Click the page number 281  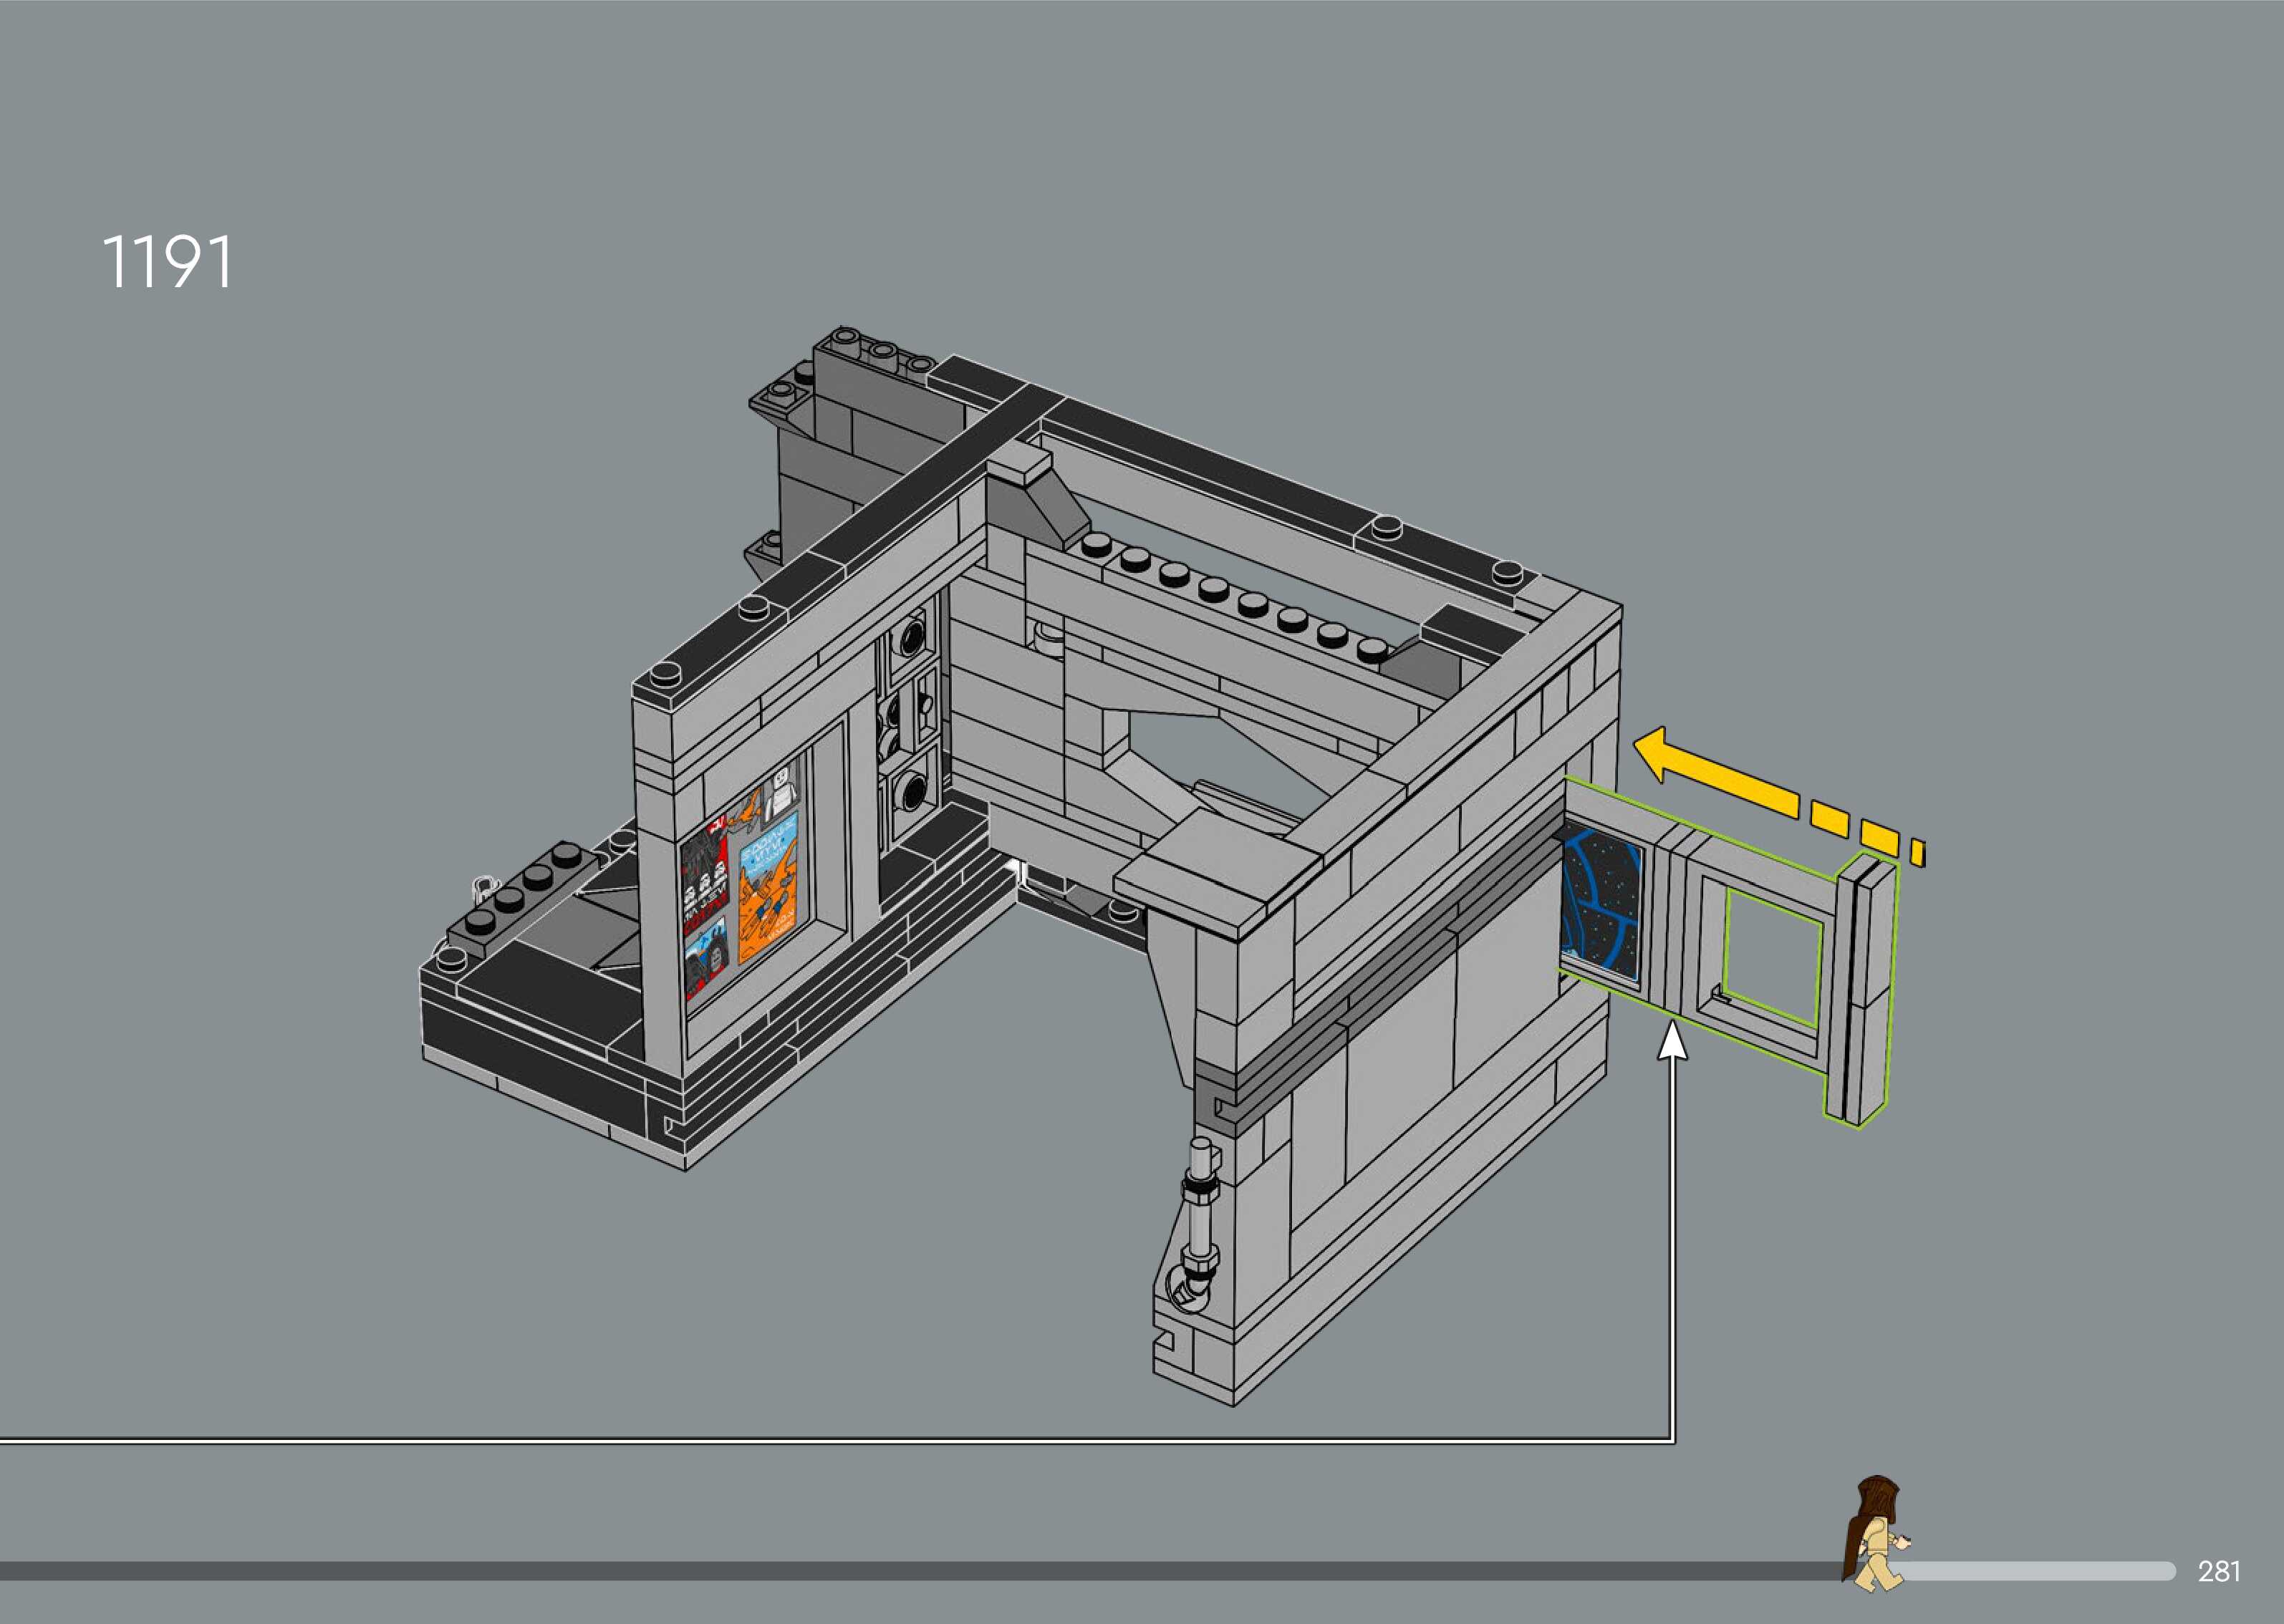(2218, 1571)
